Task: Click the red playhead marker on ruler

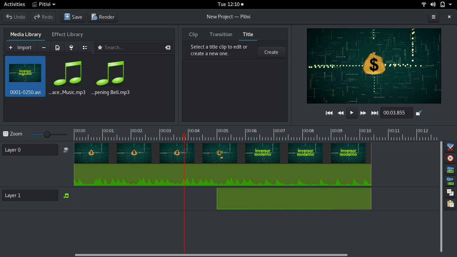Action: pyautogui.click(x=184, y=135)
